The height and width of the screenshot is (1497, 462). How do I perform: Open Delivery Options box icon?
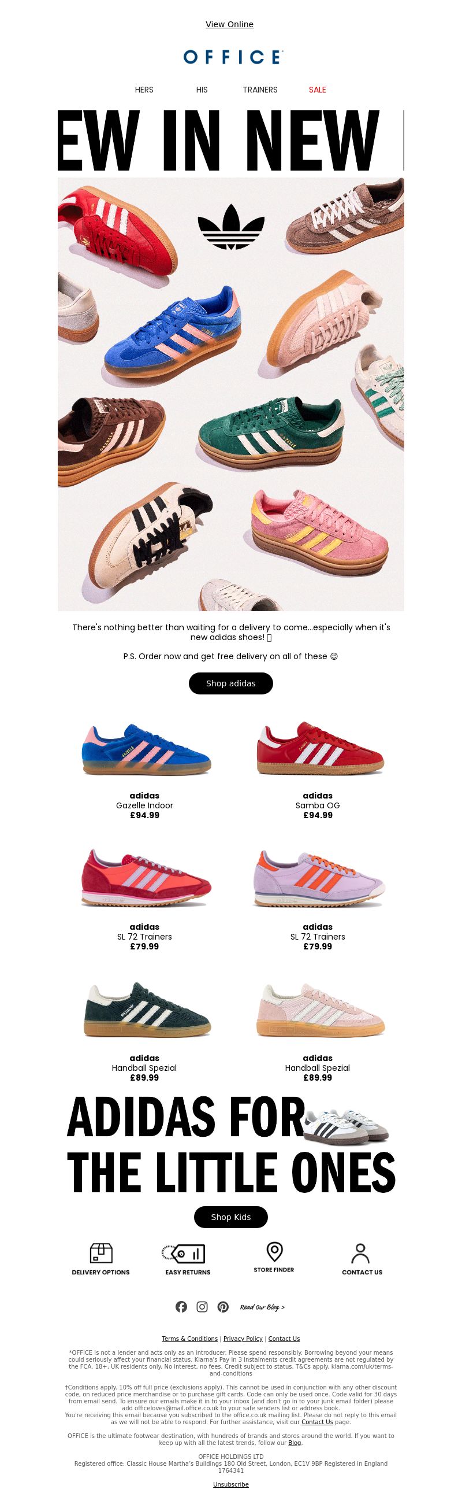pos(101,1253)
